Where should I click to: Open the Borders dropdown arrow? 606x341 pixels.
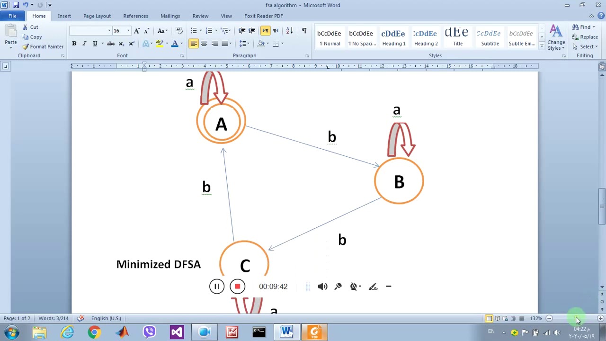point(282,44)
